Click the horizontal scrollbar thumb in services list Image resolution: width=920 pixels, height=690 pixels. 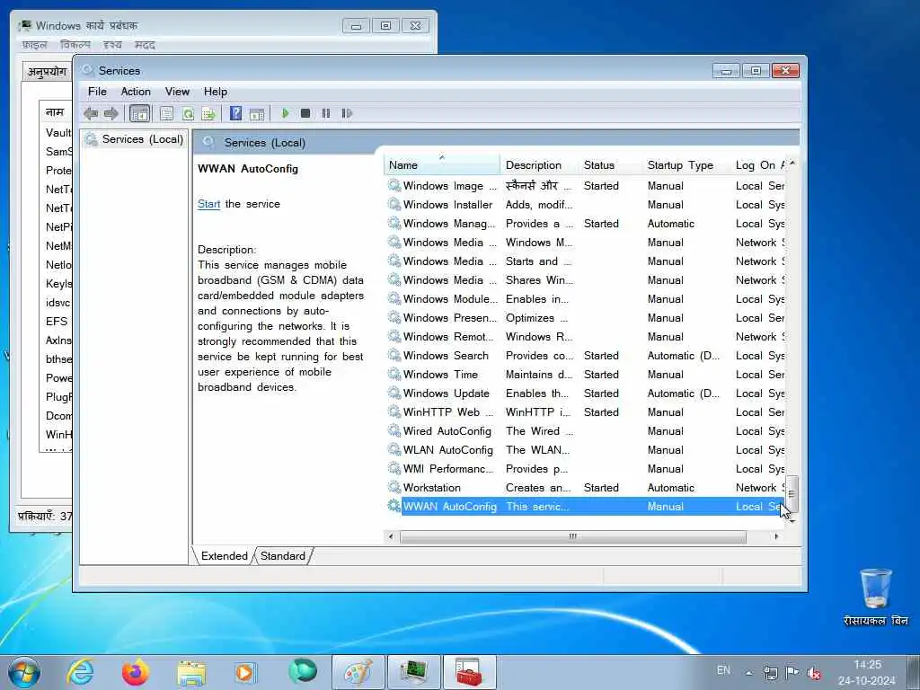(572, 536)
